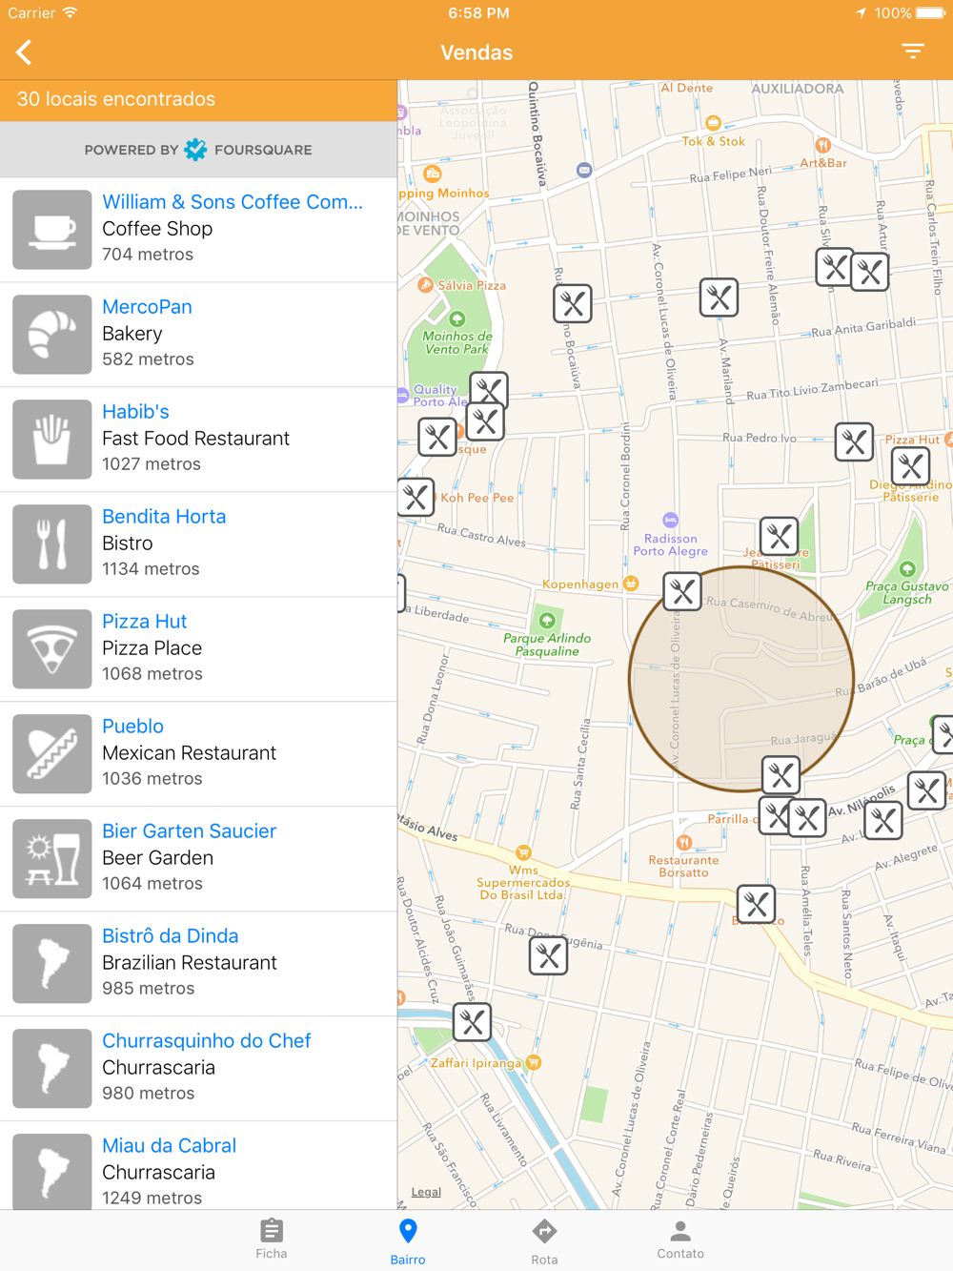Select restaurant pin on Rua Pedro Ivo

[854, 442]
